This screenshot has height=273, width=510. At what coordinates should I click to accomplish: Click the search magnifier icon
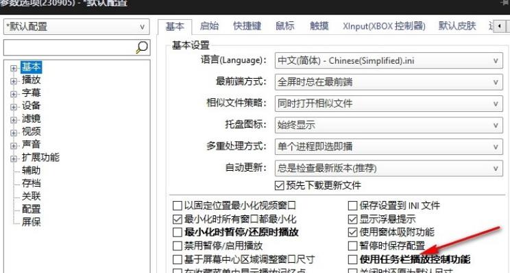click(142, 47)
